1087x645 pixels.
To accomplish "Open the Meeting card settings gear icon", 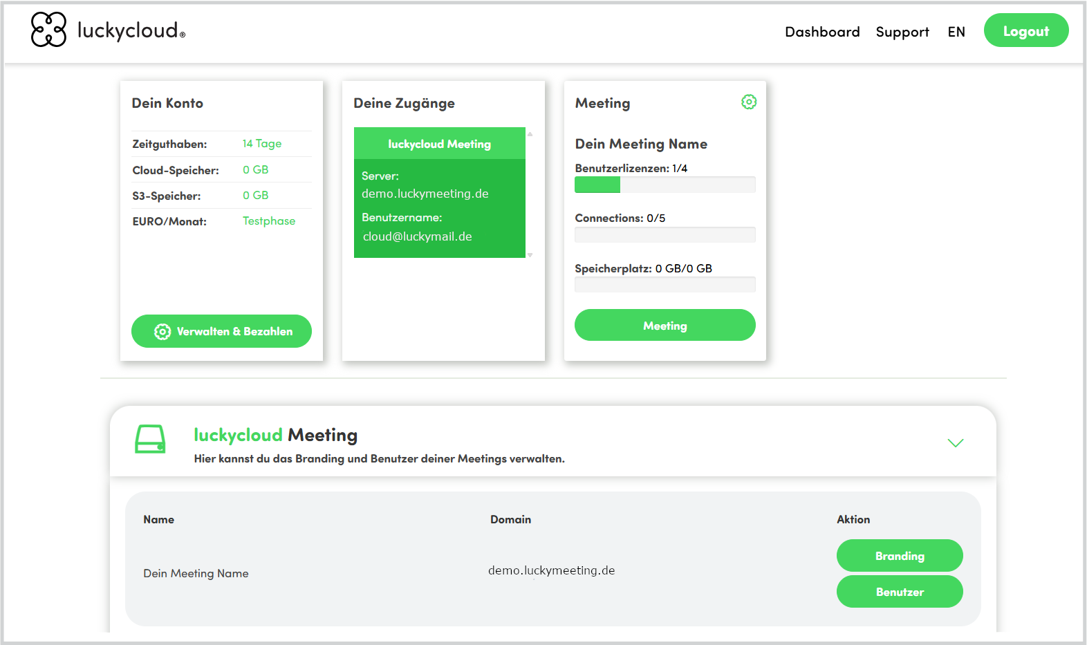I will tap(749, 102).
